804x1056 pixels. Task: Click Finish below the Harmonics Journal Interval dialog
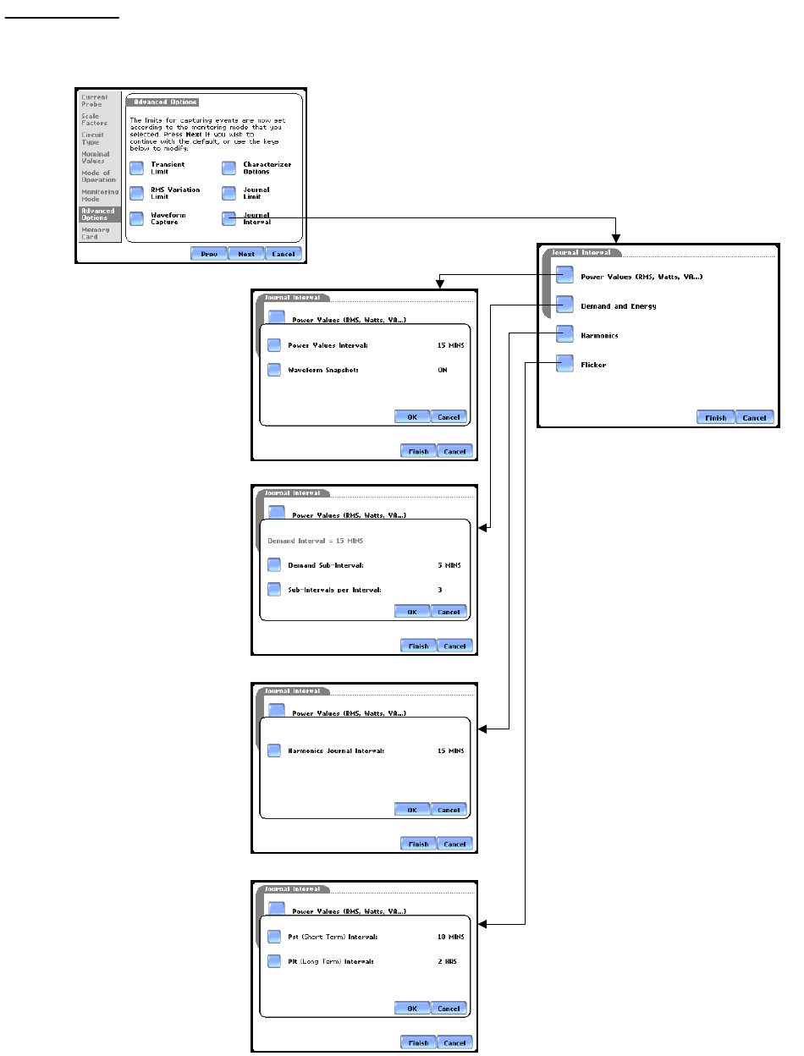pos(418,844)
